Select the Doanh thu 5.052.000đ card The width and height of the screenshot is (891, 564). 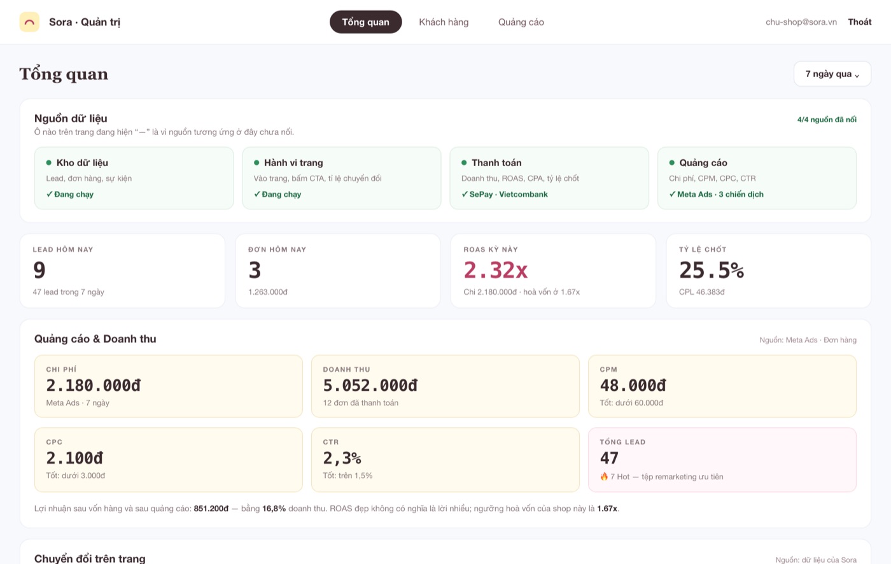445,386
